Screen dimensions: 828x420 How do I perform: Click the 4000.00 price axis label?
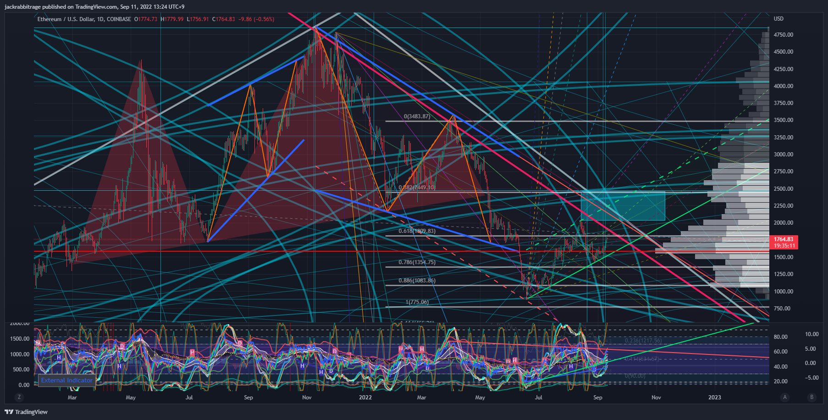pyautogui.click(x=784, y=86)
